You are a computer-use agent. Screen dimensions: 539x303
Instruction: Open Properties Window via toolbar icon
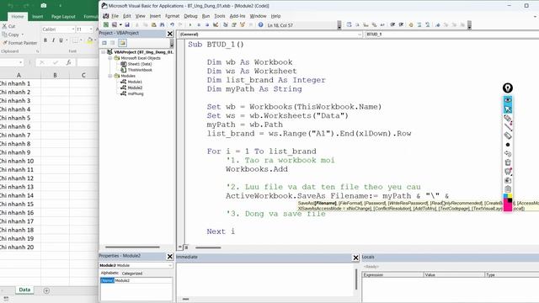(x=234, y=24)
